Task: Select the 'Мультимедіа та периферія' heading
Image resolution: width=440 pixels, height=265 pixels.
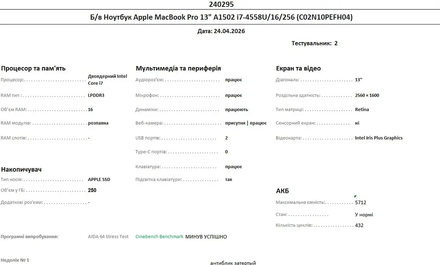Action: (x=178, y=68)
